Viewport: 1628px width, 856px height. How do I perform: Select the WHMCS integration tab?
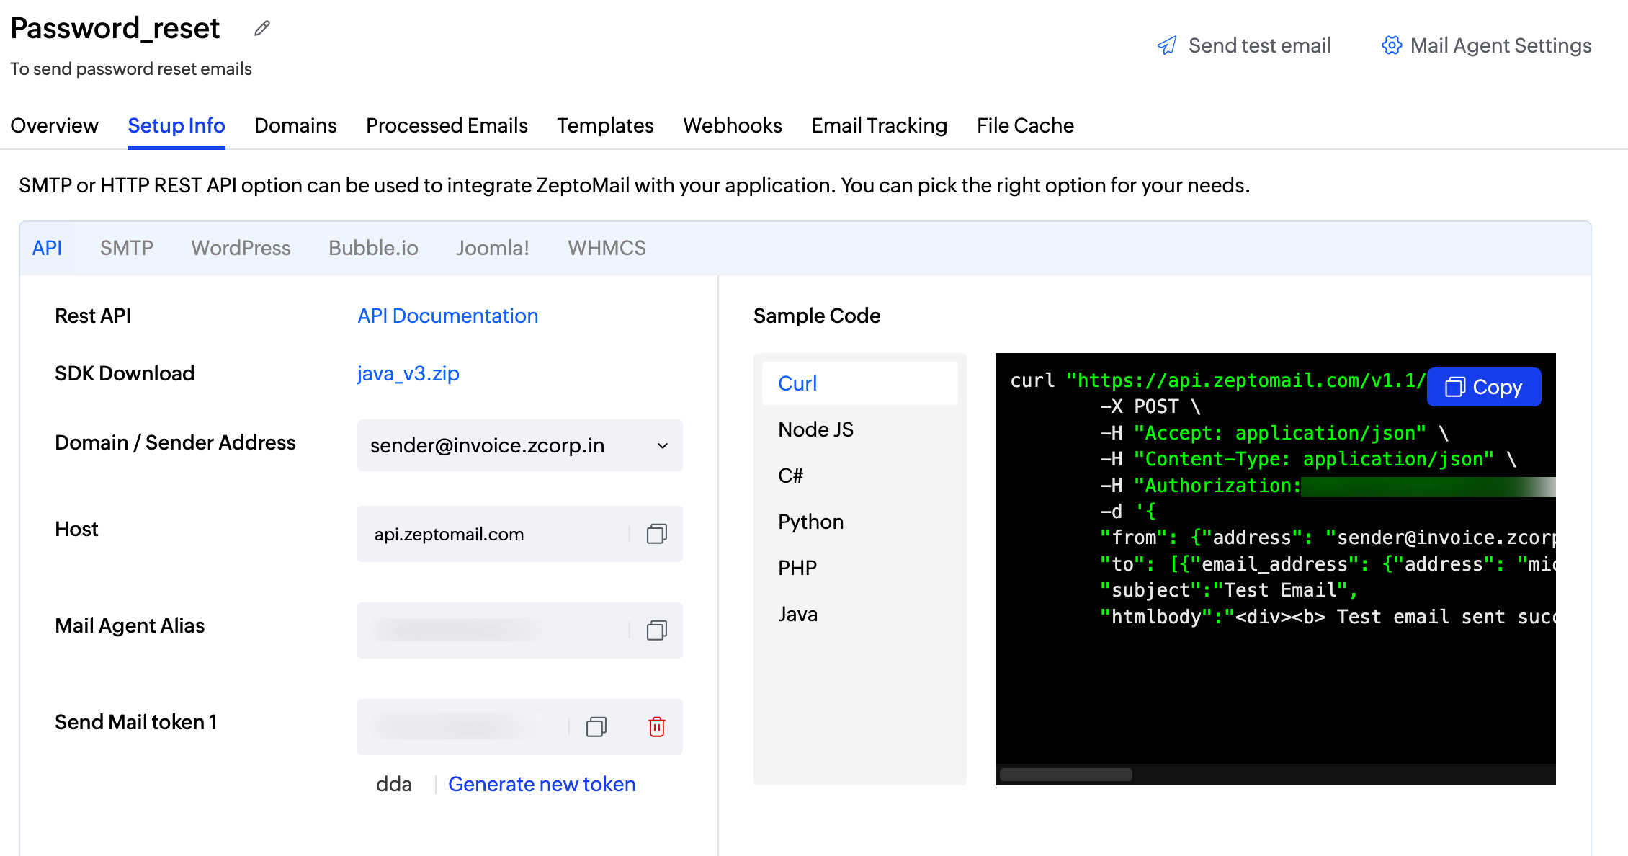pyautogui.click(x=607, y=248)
